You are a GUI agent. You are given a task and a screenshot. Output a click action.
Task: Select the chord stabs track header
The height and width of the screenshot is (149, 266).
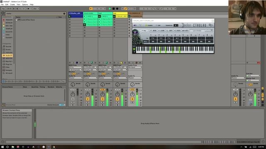click(x=91, y=13)
